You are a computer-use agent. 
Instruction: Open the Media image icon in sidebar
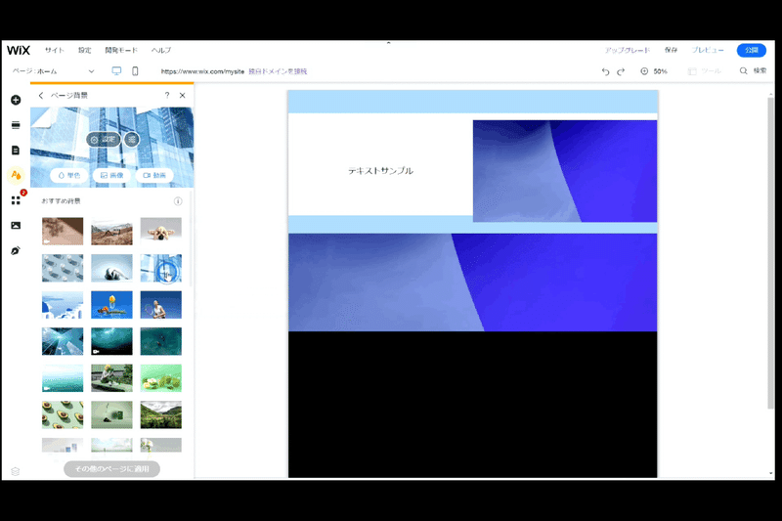point(16,226)
